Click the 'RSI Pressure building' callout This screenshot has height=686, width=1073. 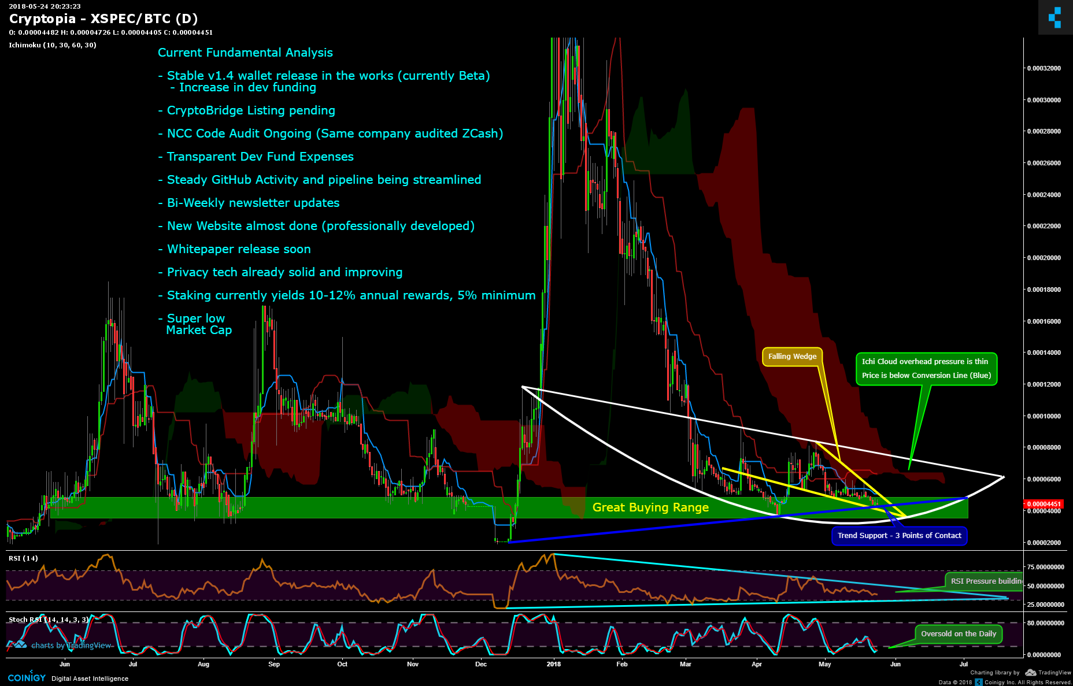point(984,581)
